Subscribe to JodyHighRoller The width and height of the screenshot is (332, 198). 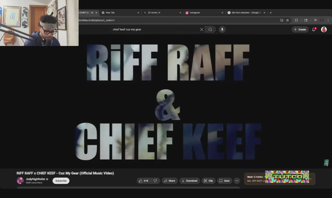pos(61,181)
